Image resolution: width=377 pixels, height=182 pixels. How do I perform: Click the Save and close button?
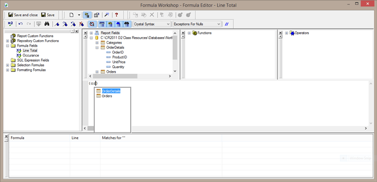[23, 15]
